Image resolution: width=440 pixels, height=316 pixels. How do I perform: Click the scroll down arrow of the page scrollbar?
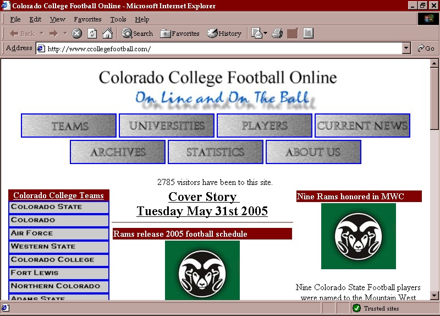[x=434, y=296]
